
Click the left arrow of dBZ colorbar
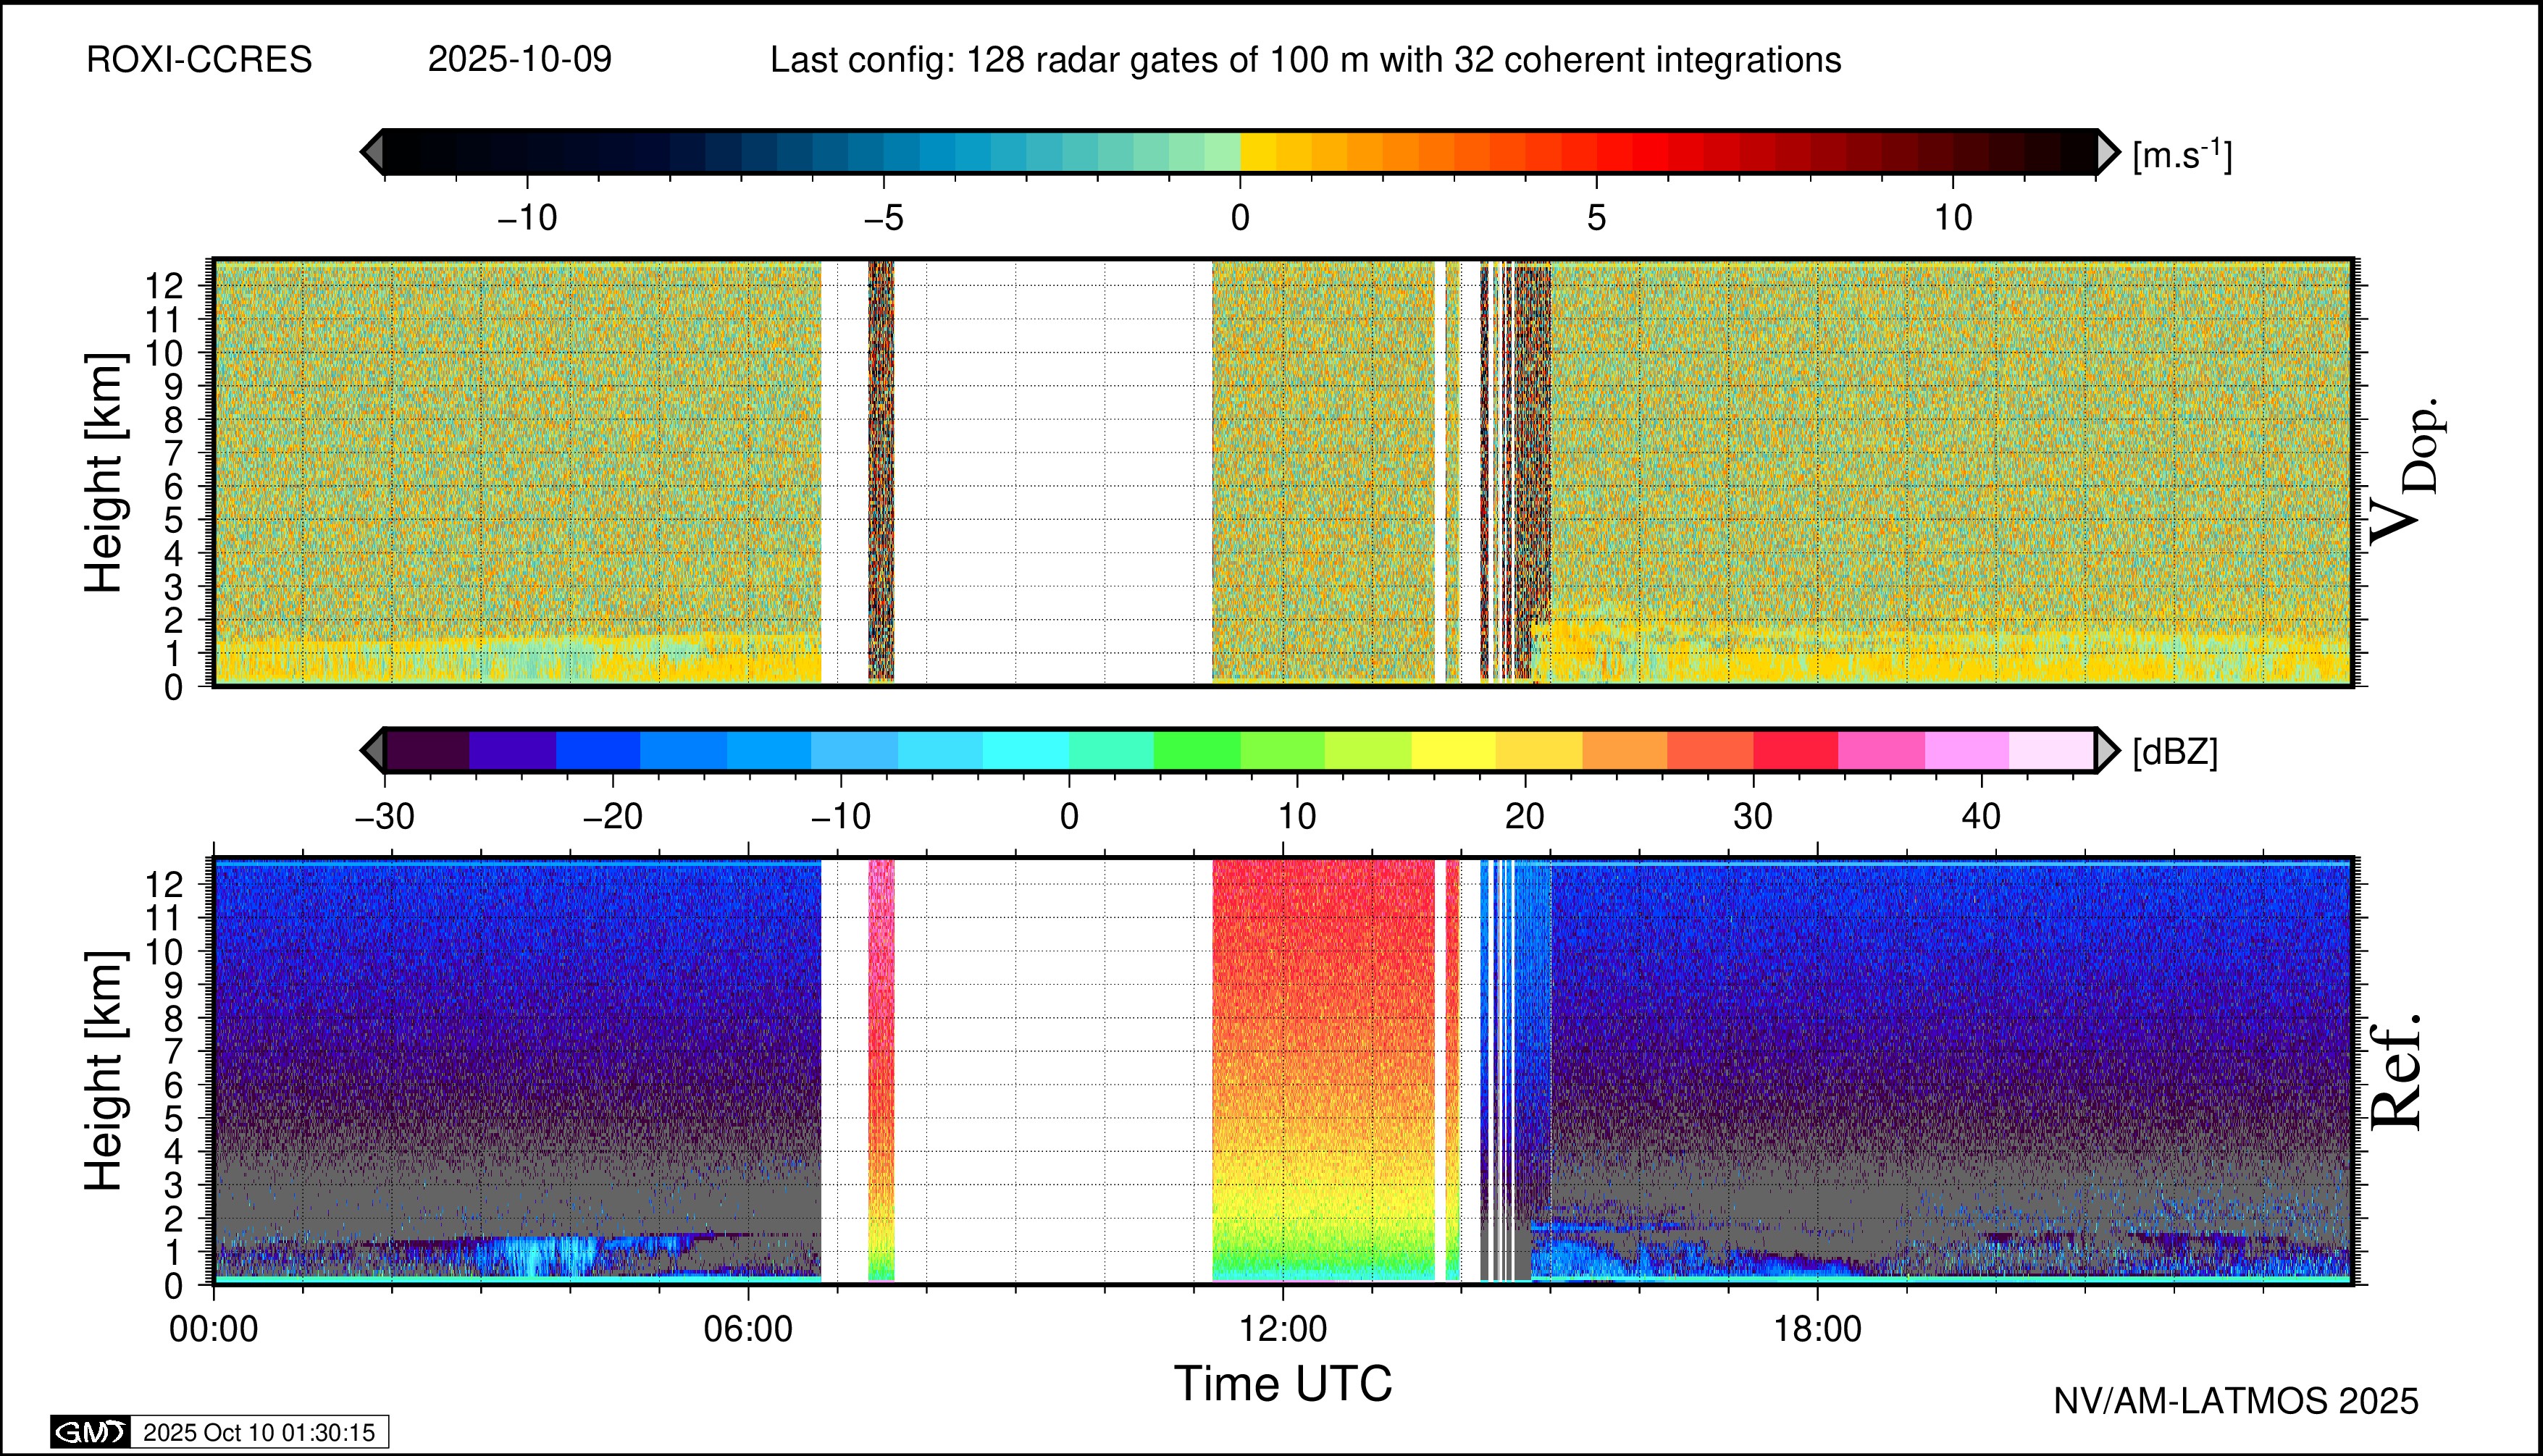coord(372,750)
